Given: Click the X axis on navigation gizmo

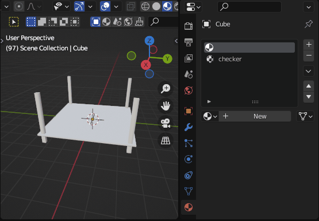Looking at the screenshot, I should coord(146,65).
